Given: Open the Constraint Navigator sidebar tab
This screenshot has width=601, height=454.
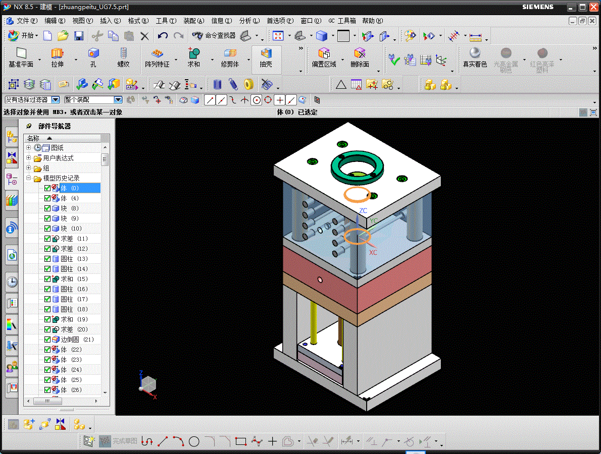Looking at the screenshot, I should tap(12, 157).
